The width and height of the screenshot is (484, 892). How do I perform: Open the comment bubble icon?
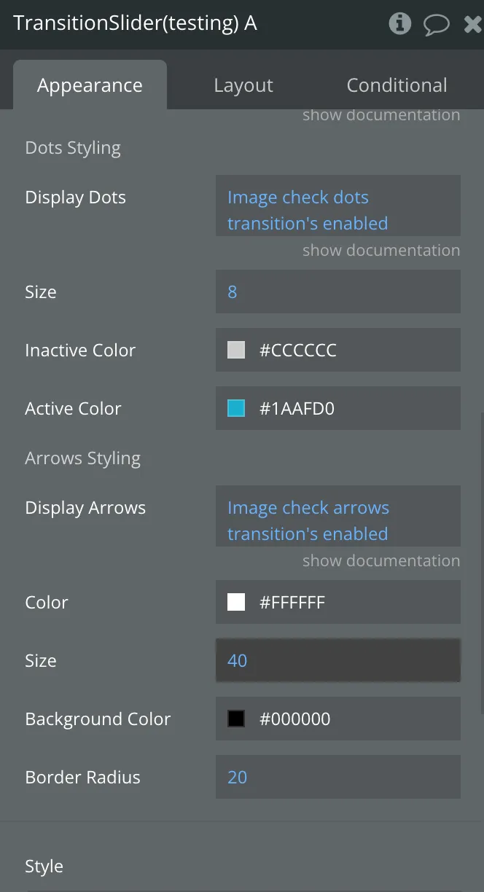[436, 25]
